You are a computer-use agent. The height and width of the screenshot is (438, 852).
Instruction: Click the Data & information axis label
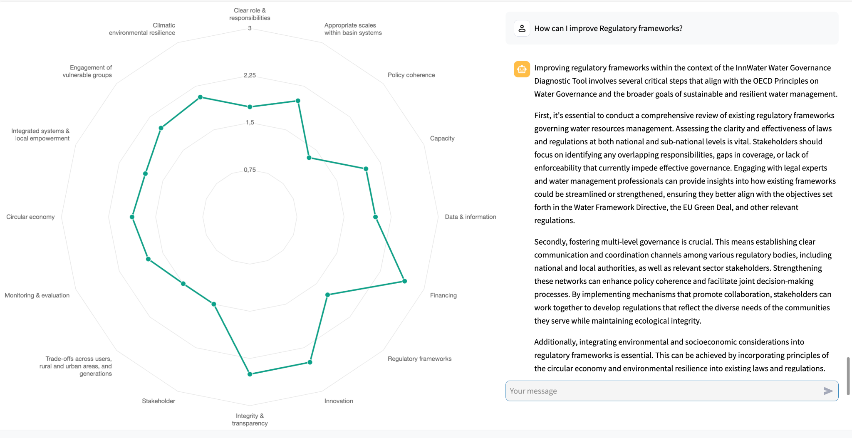coord(470,217)
